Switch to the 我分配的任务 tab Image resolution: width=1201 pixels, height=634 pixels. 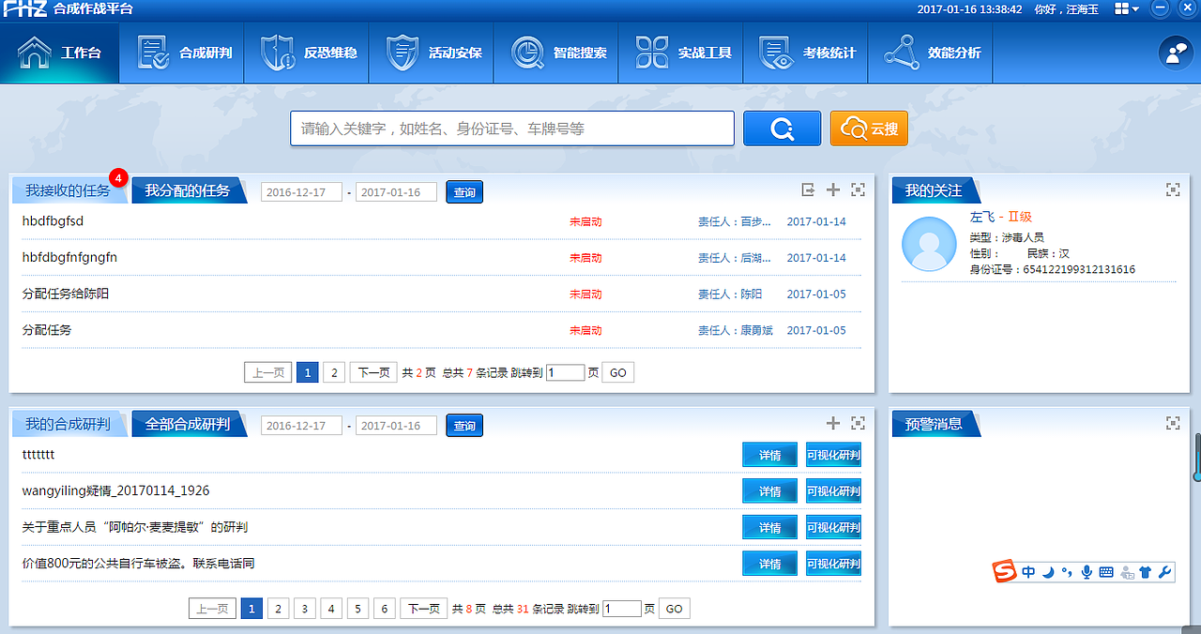click(x=188, y=189)
